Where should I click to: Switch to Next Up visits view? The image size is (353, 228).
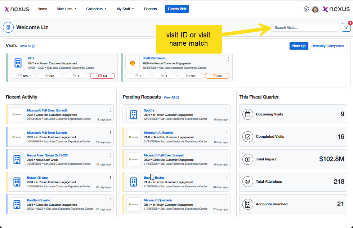coord(299,46)
